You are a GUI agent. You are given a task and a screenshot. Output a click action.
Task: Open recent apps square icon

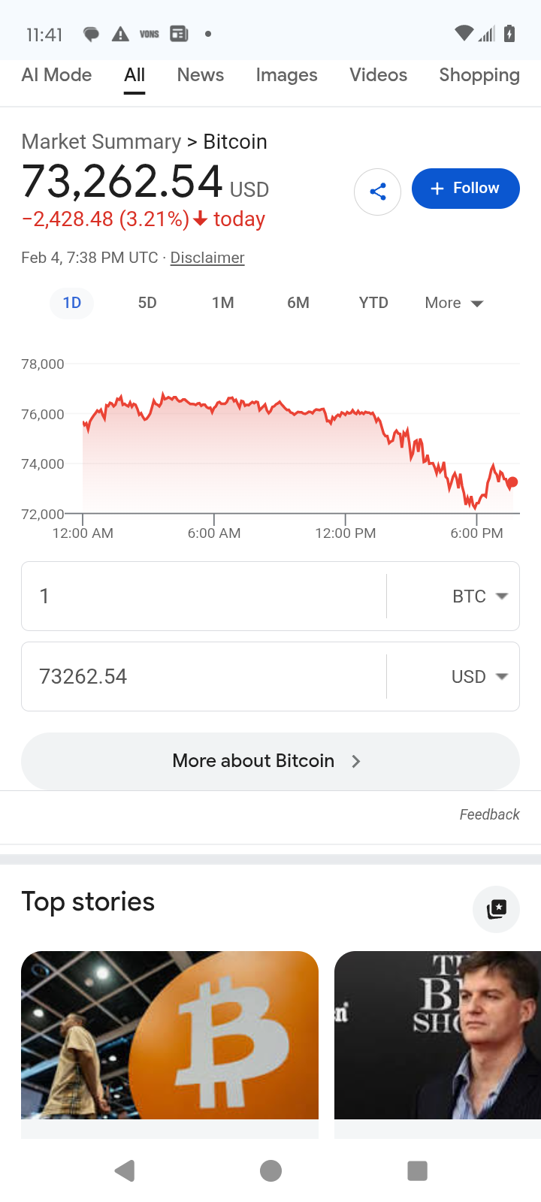point(417,1170)
